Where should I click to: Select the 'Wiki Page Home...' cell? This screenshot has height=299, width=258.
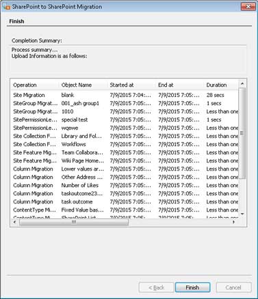tap(83, 160)
